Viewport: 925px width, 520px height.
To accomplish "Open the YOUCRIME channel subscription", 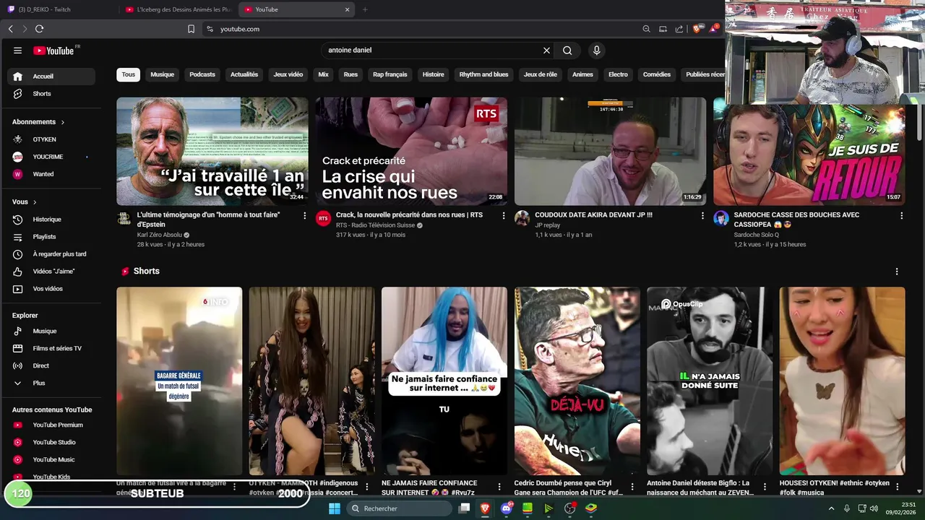I will 51,157.
